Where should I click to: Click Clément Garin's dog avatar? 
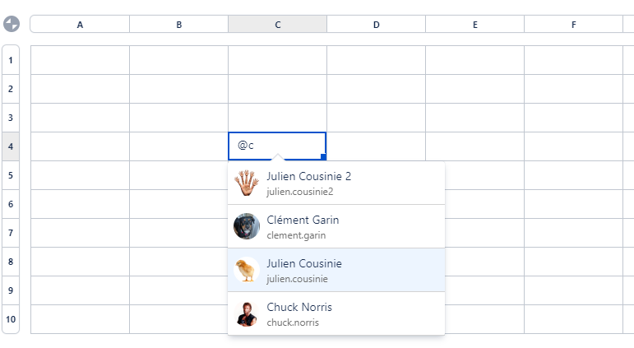tap(247, 226)
